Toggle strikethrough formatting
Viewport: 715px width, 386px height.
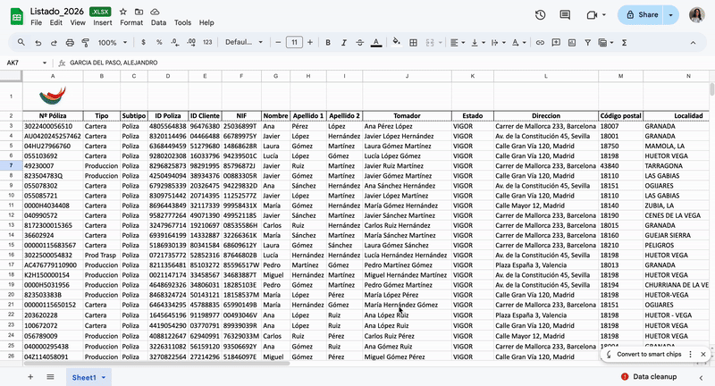360,42
